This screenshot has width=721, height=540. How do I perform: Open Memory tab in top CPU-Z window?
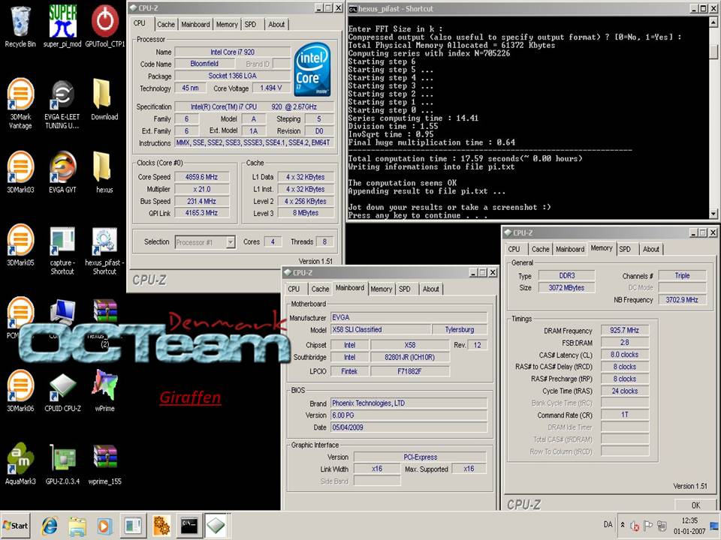click(227, 24)
